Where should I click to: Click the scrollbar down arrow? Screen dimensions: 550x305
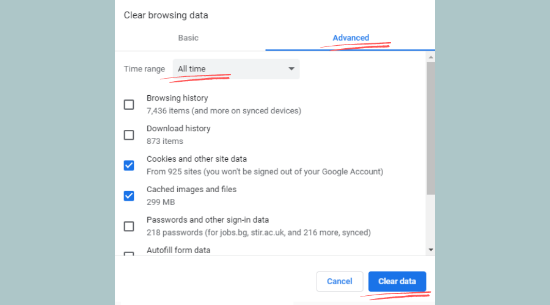(431, 249)
